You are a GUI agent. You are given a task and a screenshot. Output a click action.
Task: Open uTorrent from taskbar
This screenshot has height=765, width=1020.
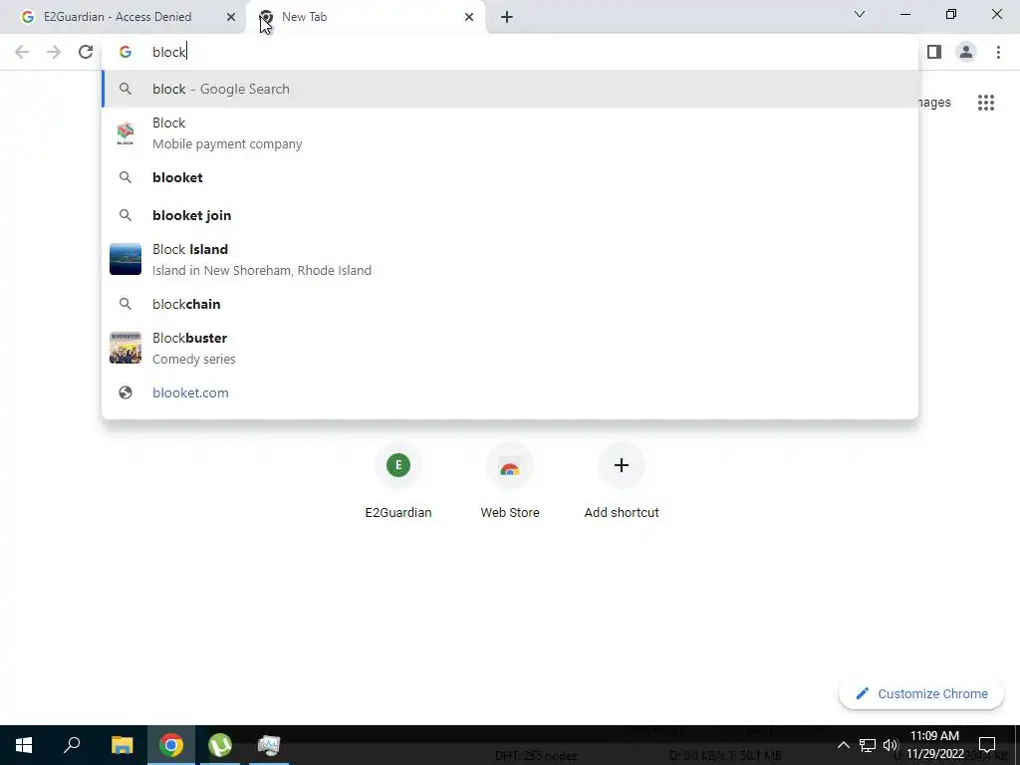[220, 745]
